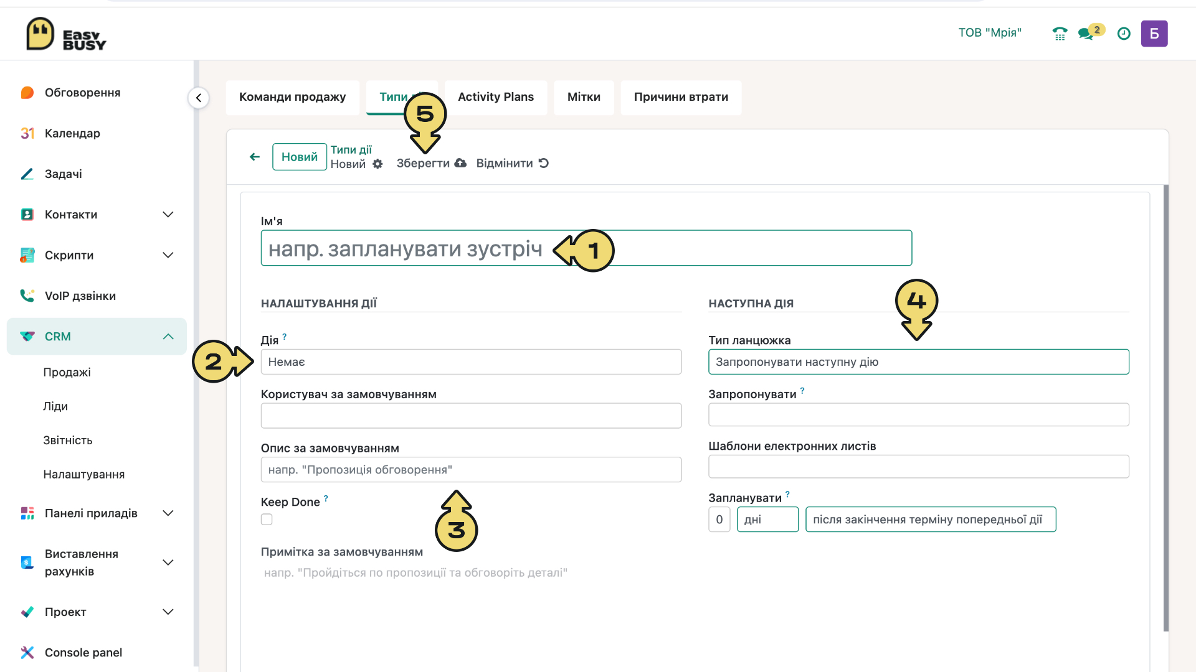Collapse the sidebar with the arrow button
1196x672 pixels.
coord(199,98)
